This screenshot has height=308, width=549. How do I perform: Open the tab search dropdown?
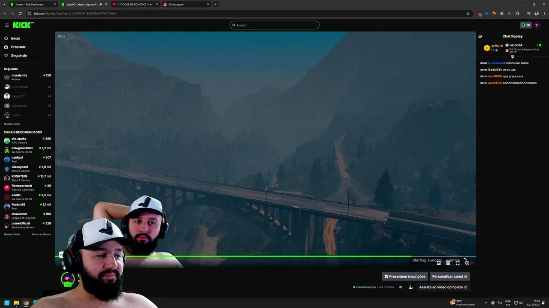[x=4, y=4]
